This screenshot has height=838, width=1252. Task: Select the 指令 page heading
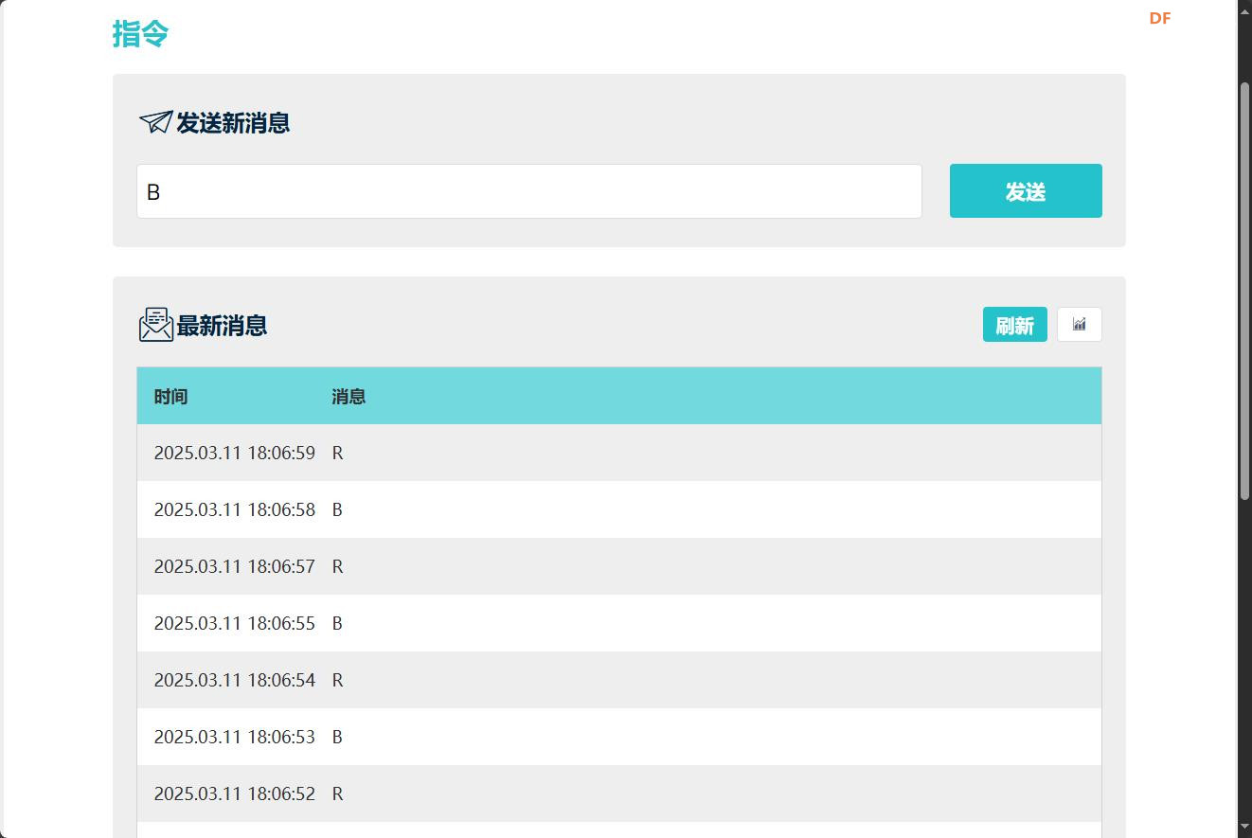tap(140, 34)
